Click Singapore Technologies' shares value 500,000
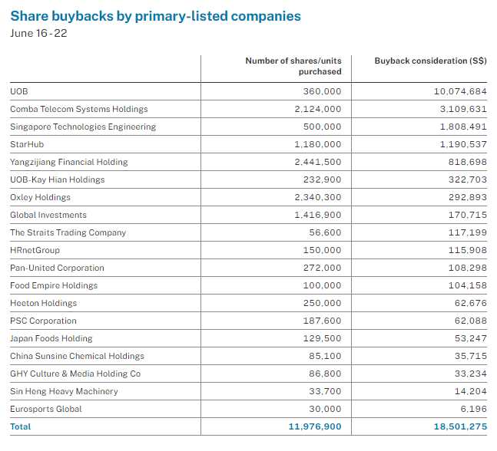Image resolution: width=497 pixels, height=451 pixels. click(322, 127)
